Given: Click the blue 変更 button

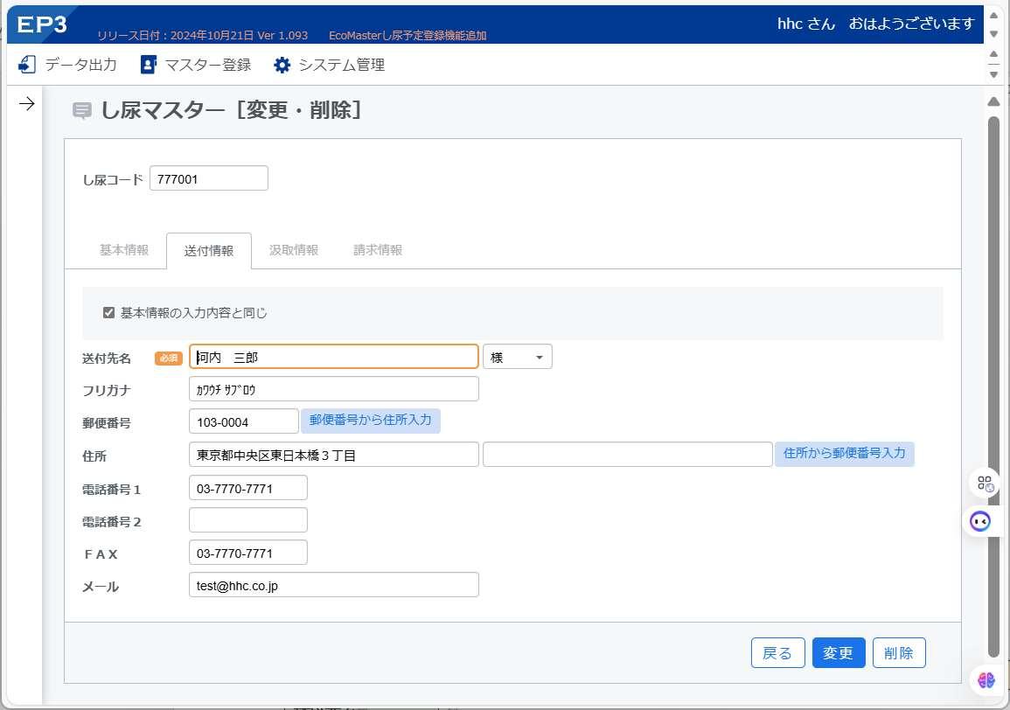Looking at the screenshot, I should pos(838,652).
